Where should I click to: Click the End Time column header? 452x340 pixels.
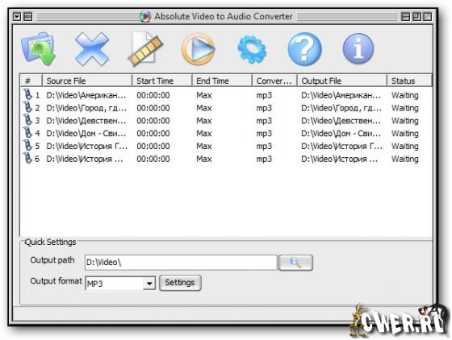pyautogui.click(x=222, y=81)
